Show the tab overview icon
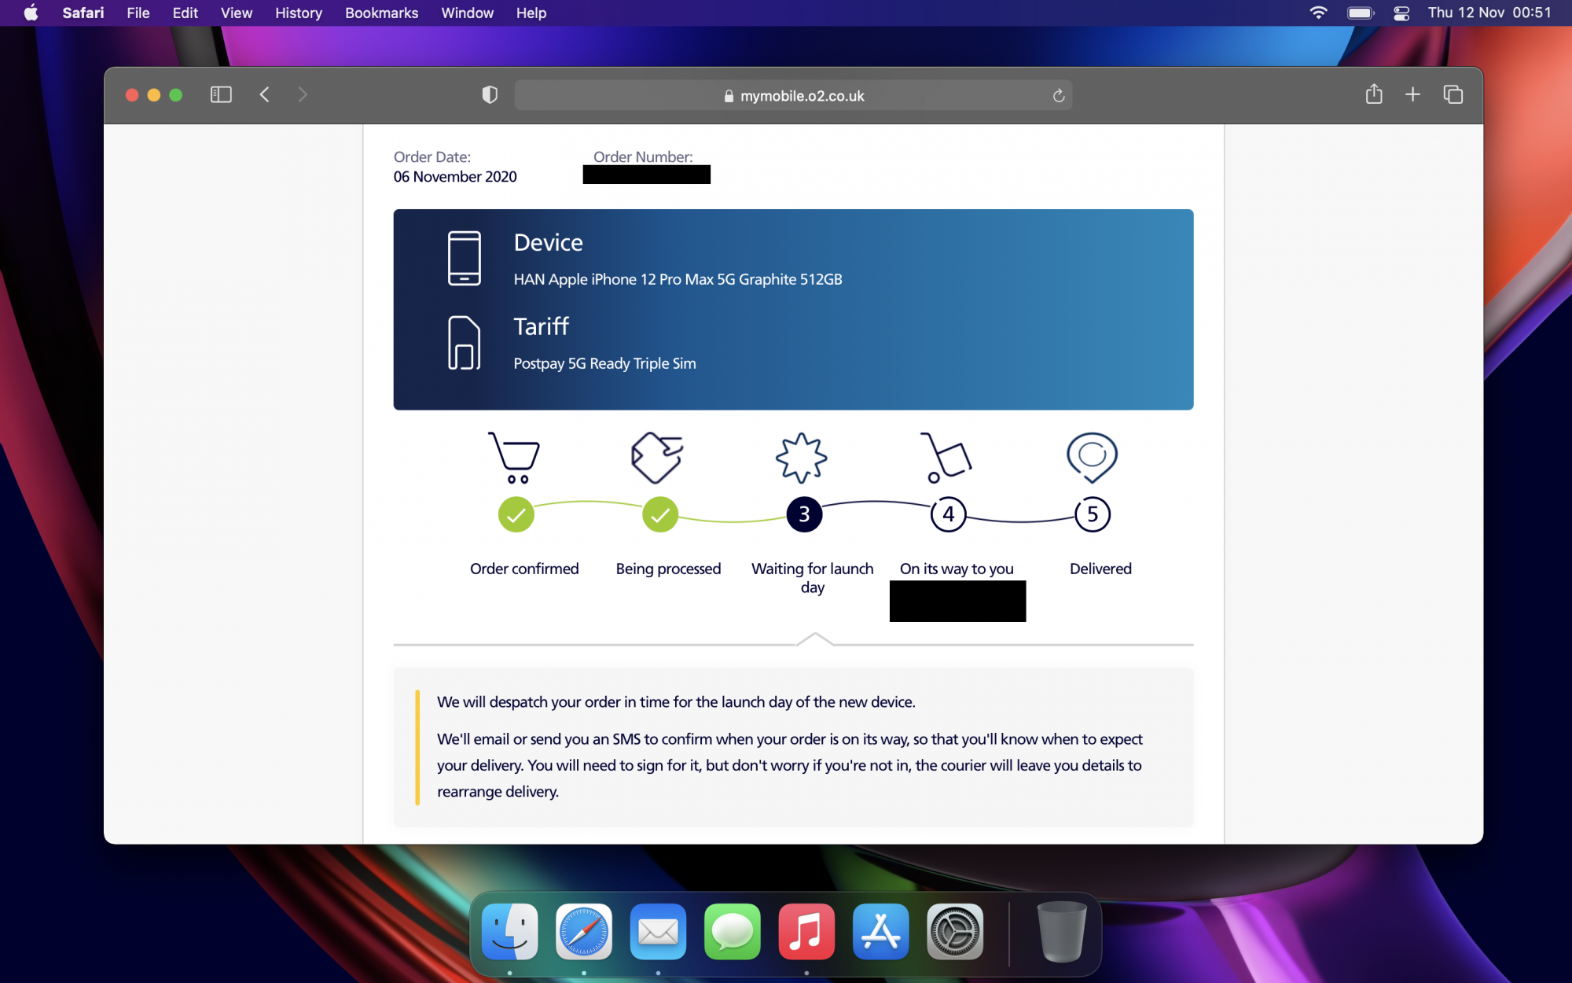Image resolution: width=1572 pixels, height=983 pixels. tap(1453, 94)
